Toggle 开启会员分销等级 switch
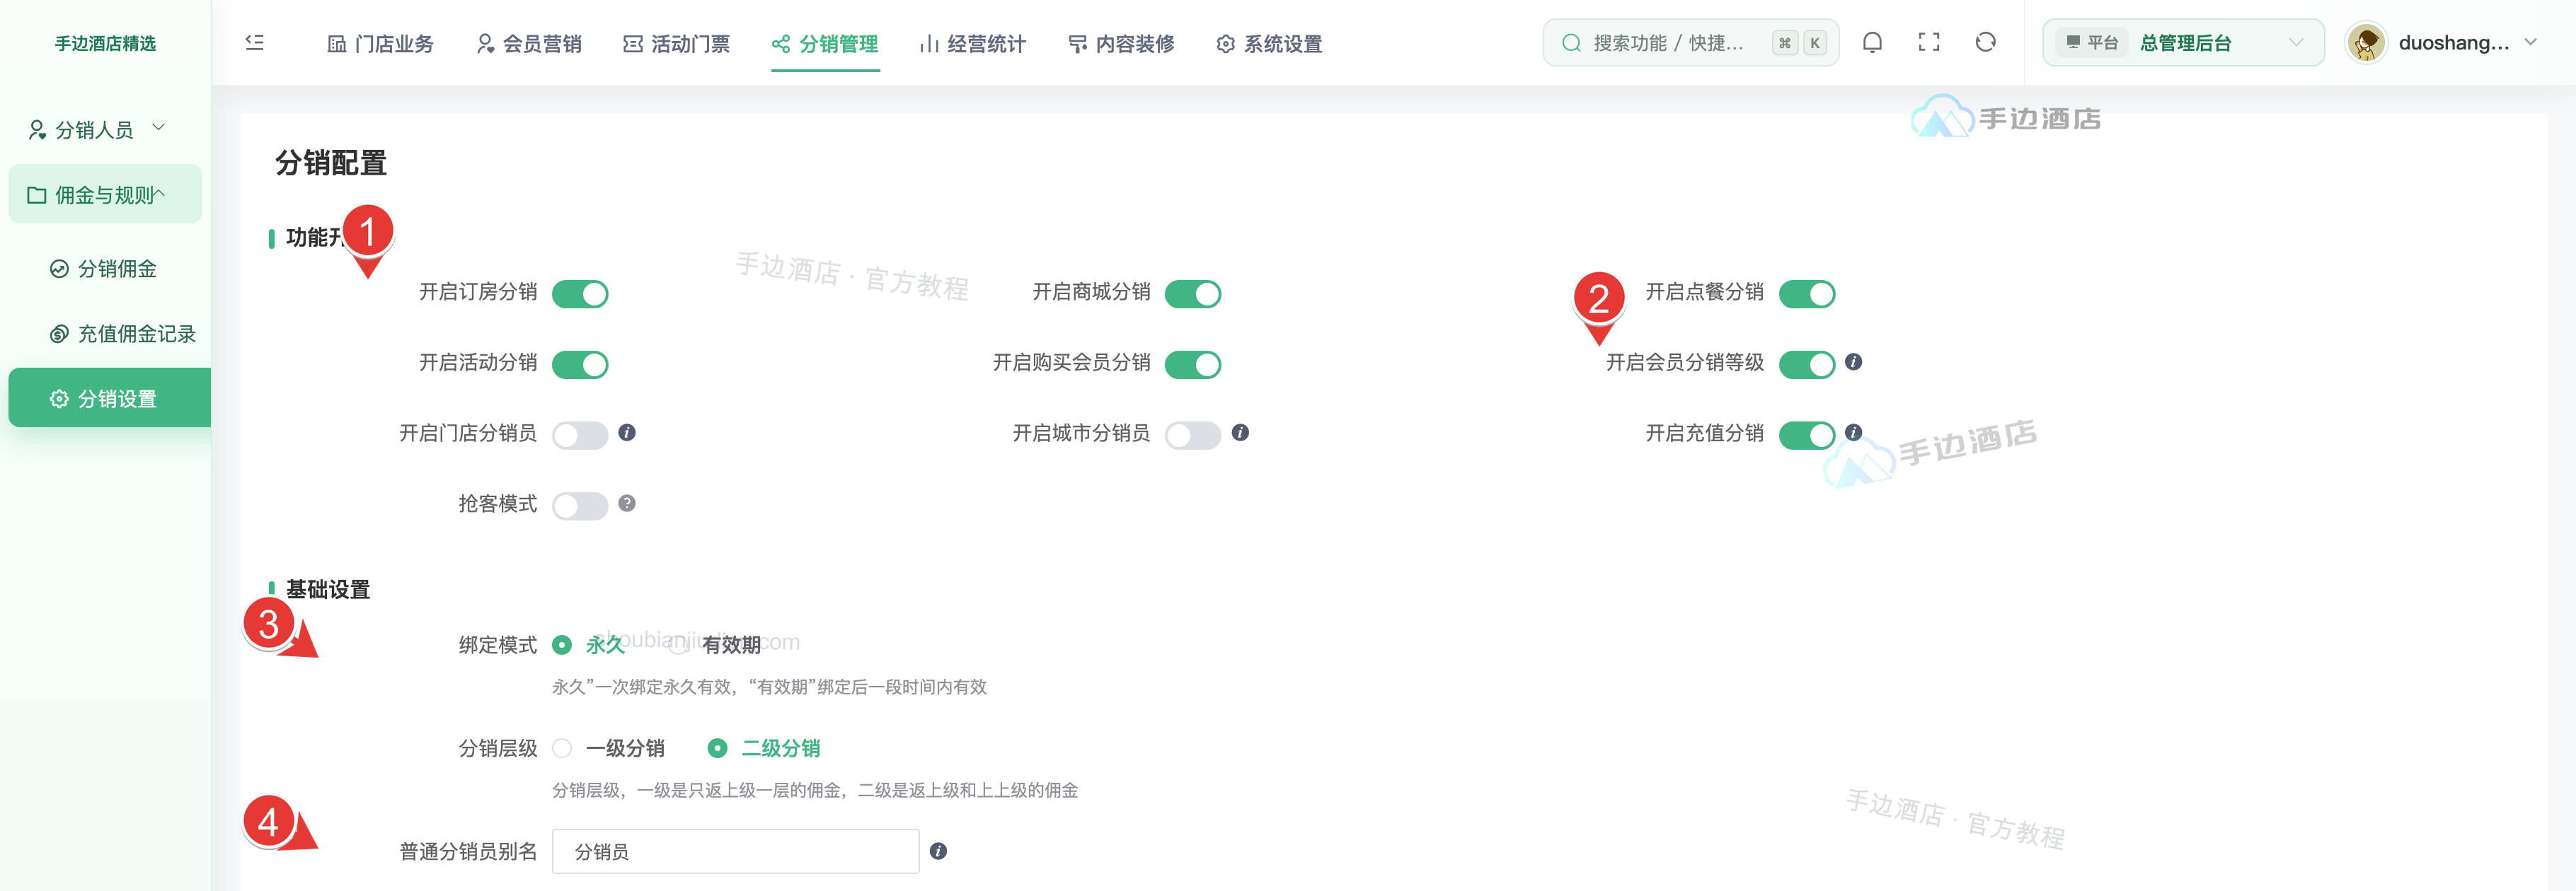The height and width of the screenshot is (891, 2576). (x=1807, y=365)
